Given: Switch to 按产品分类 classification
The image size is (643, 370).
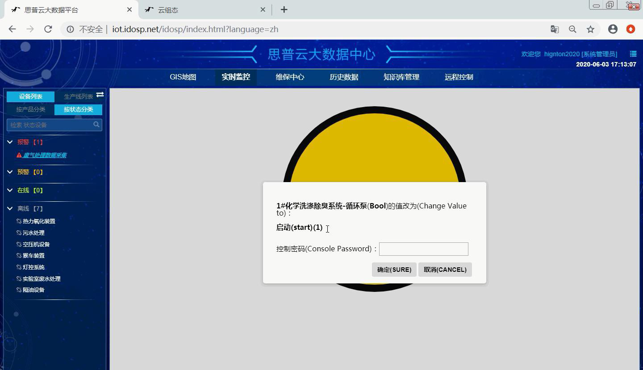Looking at the screenshot, I should point(30,109).
